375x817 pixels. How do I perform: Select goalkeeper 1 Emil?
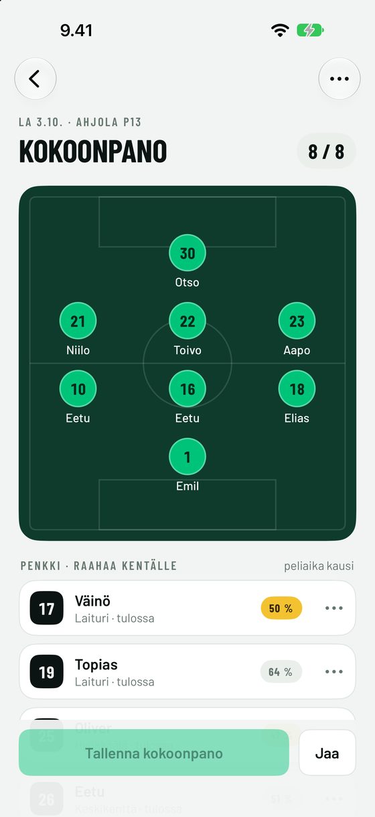click(187, 466)
